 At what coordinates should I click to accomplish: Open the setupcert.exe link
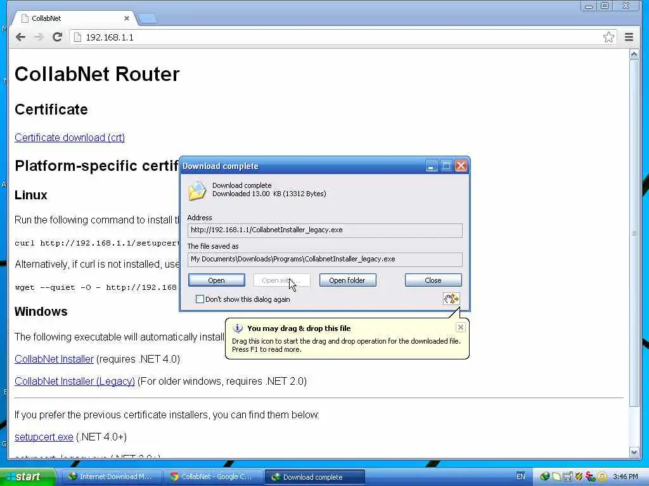(x=44, y=437)
